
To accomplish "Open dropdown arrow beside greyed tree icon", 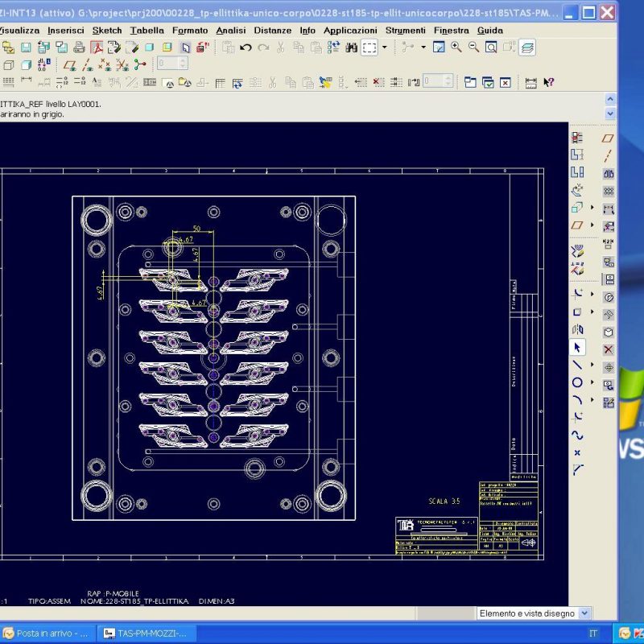I will coord(423,47).
